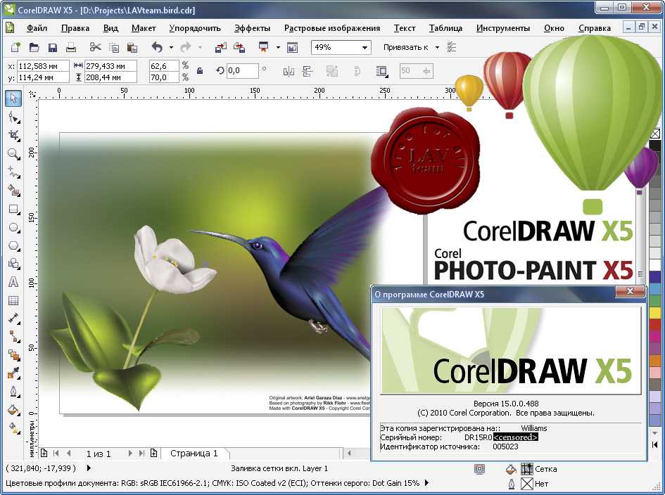Pick the no-color swatch in palette
The width and height of the screenshot is (665, 495).
pos(655,134)
